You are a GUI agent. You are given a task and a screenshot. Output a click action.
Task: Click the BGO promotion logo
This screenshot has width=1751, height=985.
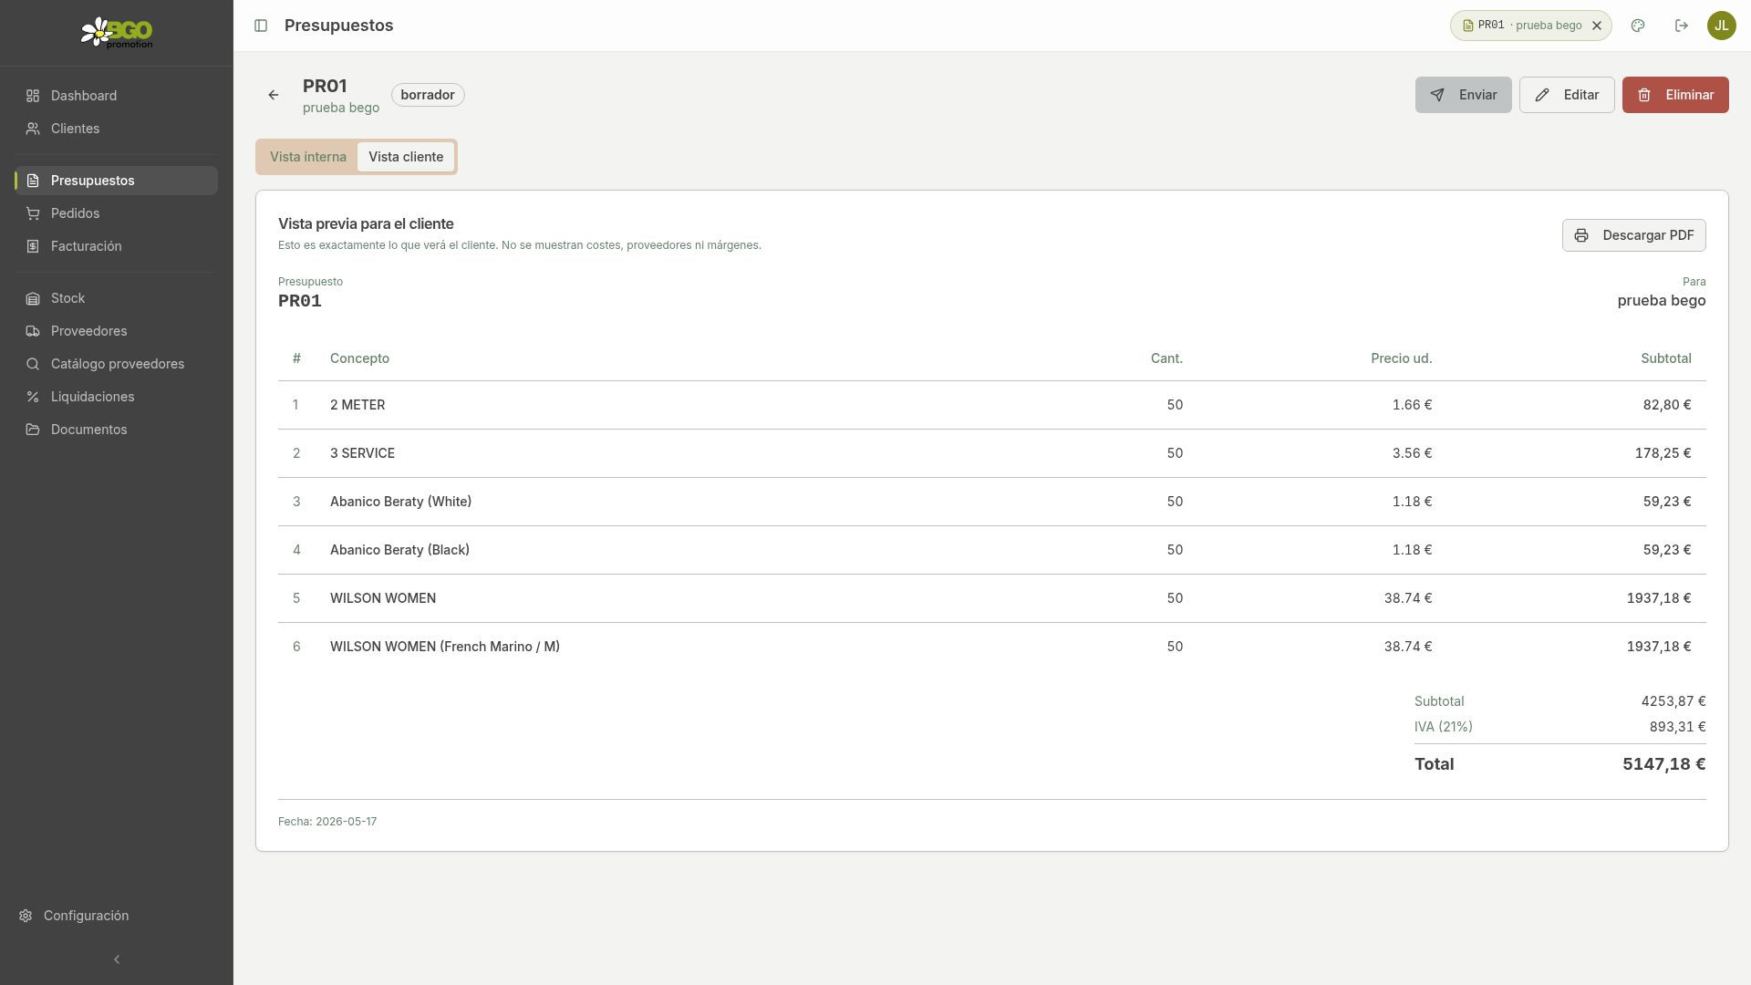(x=117, y=33)
